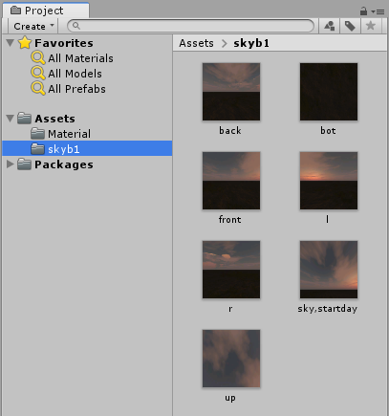Click the project search field
389x416 pixels.
pos(190,26)
